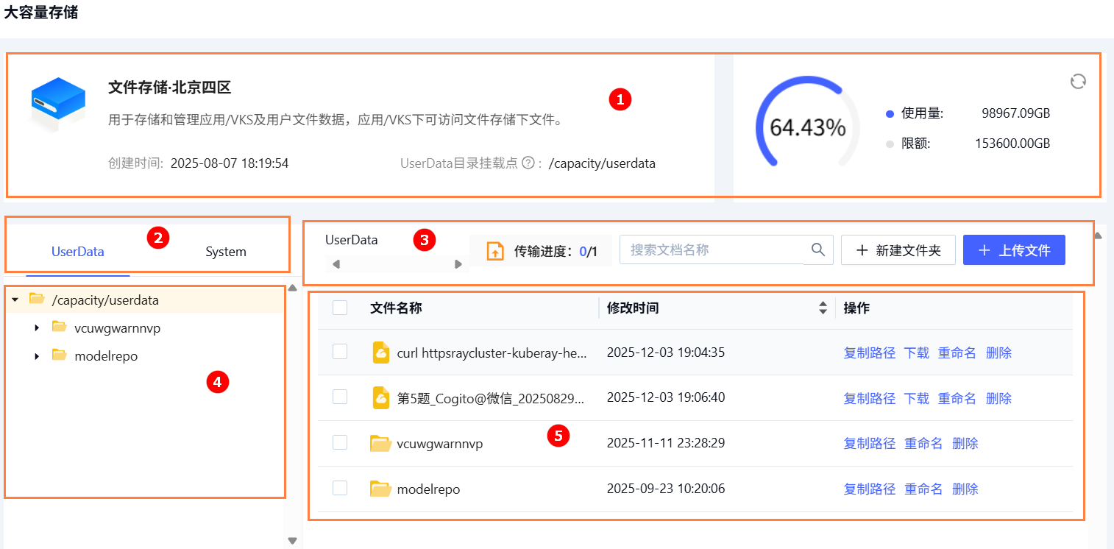Expand the modelrepo tree folder
This screenshot has width=1114, height=549.
point(37,355)
